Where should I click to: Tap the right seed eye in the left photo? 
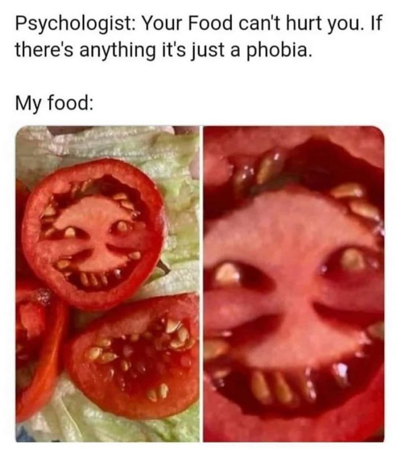[122, 227]
